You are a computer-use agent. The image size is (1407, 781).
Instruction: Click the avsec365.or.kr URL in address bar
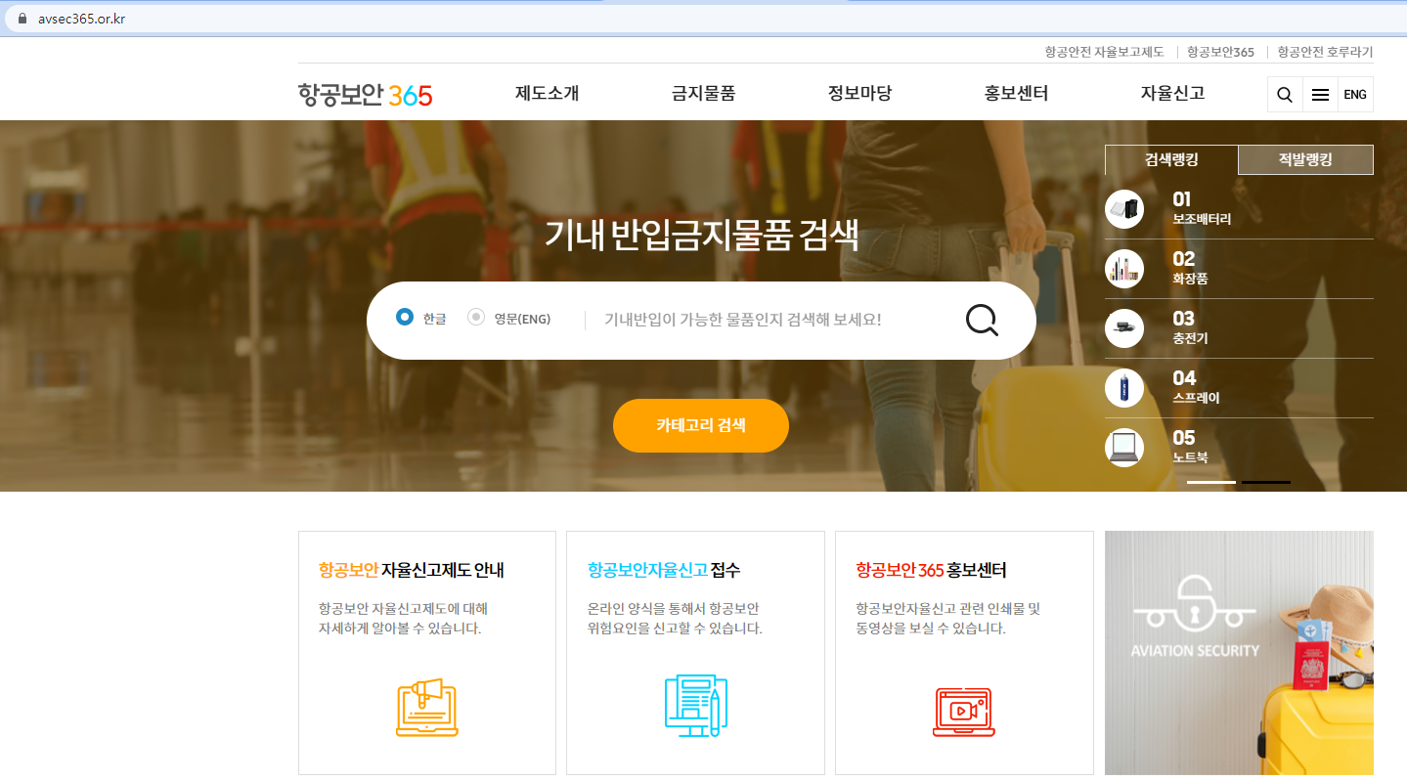click(81, 19)
